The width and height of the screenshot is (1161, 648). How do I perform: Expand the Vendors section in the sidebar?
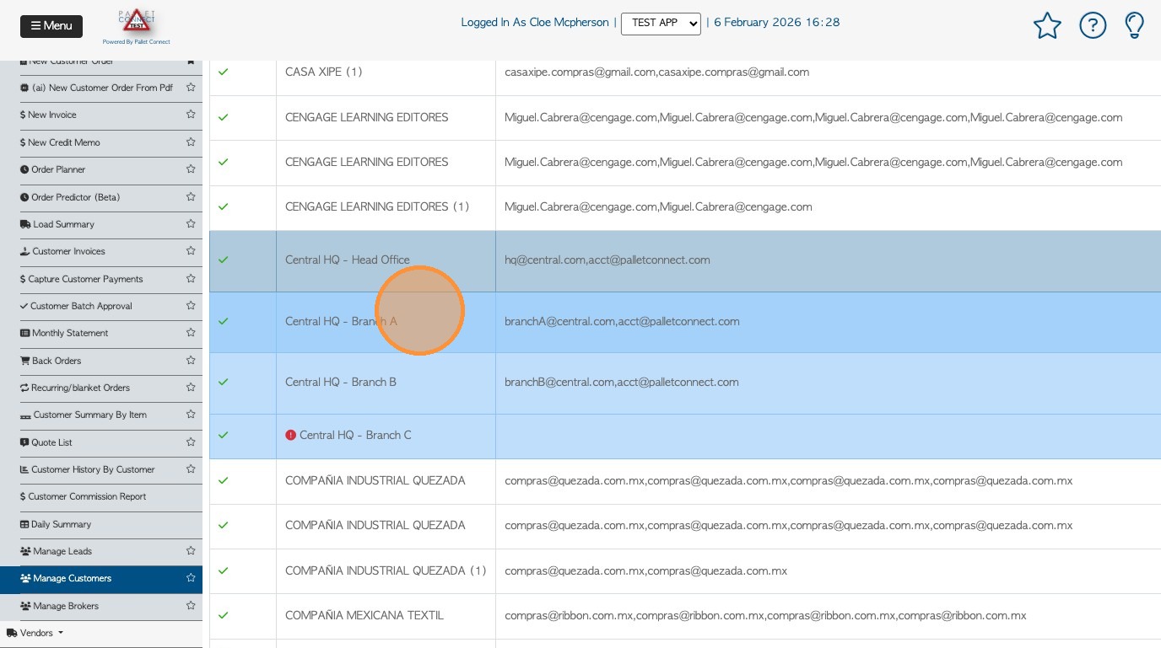(x=35, y=633)
